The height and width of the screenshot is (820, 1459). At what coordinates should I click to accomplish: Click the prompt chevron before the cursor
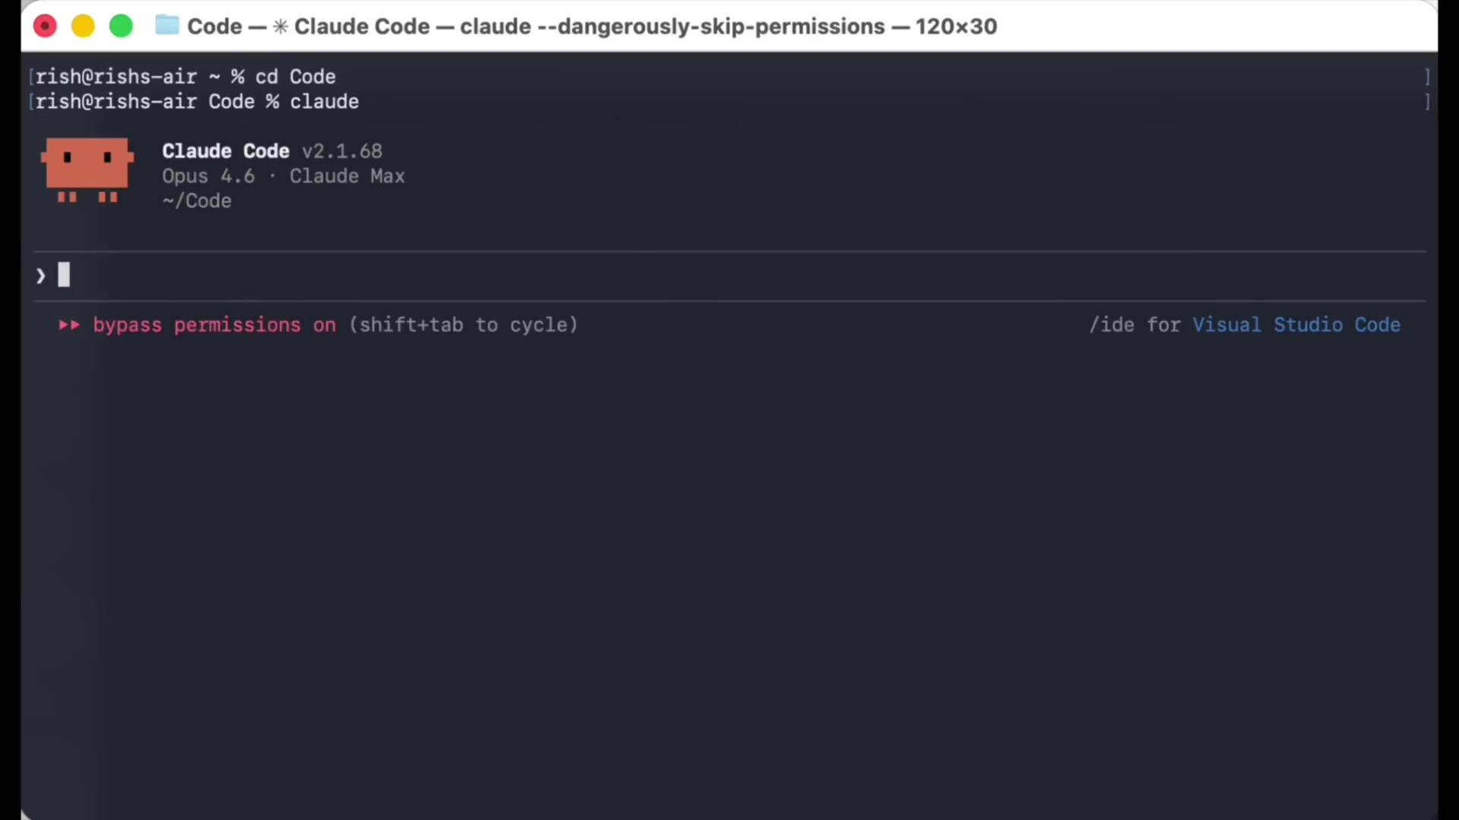click(40, 276)
